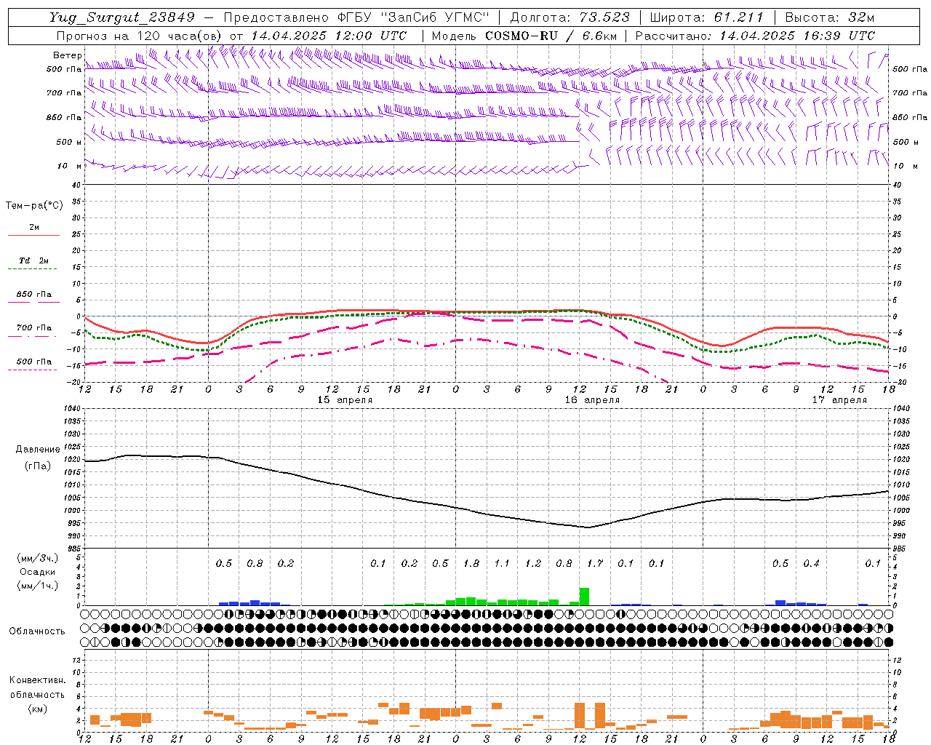The height and width of the screenshot is (745, 931).
Task: Click the Осадки precipitation label
Action: tap(38, 573)
